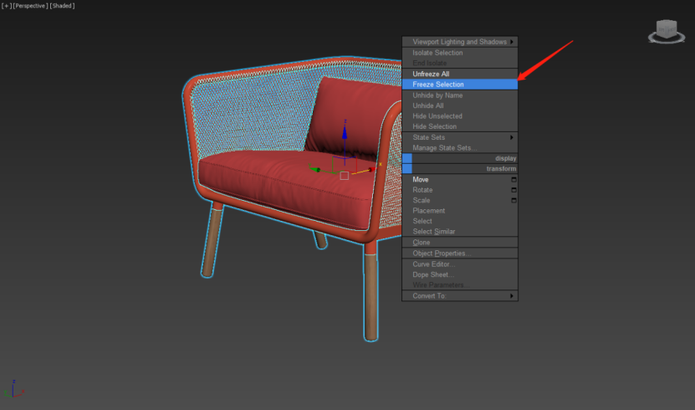695x410 pixels.
Task: Open the Perspective viewport label menu
Action: tap(30, 6)
